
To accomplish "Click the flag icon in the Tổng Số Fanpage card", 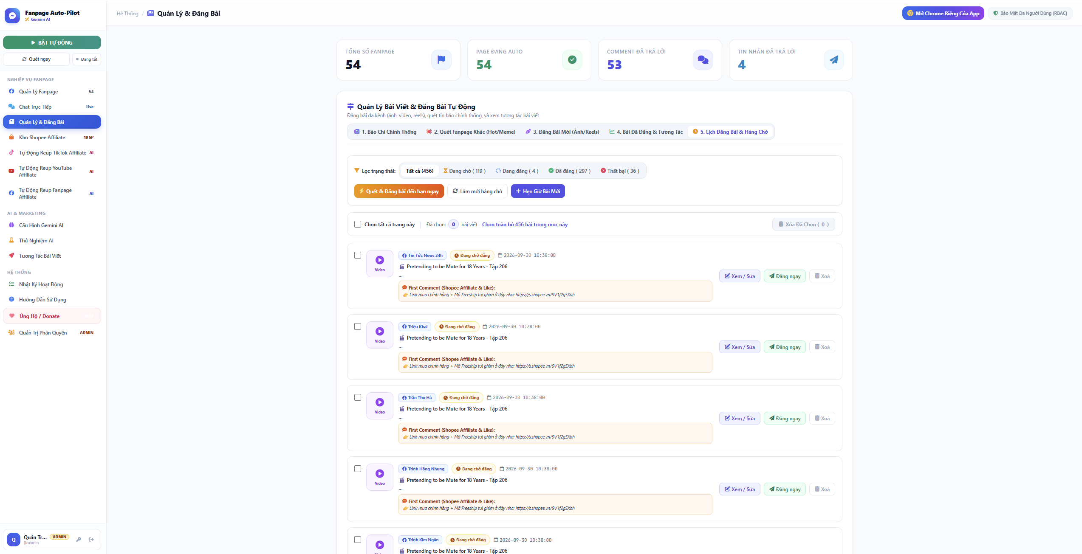I will 441,60.
